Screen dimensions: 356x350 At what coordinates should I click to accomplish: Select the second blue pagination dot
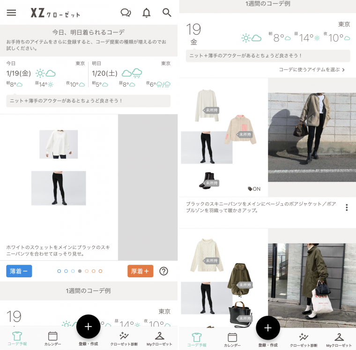click(66, 271)
